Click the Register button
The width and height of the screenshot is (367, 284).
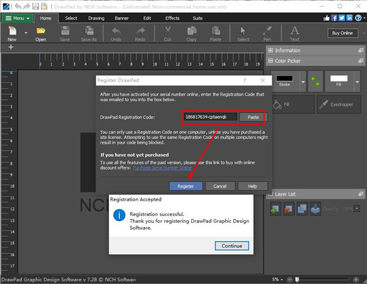pyautogui.click(x=185, y=186)
